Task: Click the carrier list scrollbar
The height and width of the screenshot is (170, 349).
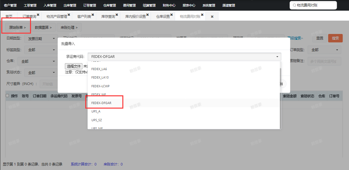Action: coord(280,98)
